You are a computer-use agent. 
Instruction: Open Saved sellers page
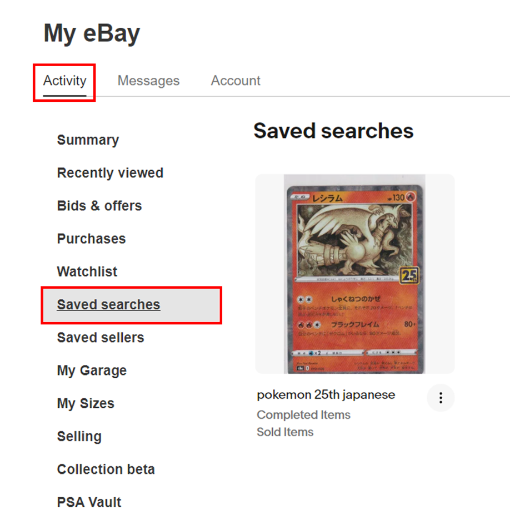tap(101, 338)
